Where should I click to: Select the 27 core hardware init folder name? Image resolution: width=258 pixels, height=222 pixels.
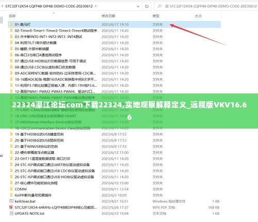coord(36,183)
